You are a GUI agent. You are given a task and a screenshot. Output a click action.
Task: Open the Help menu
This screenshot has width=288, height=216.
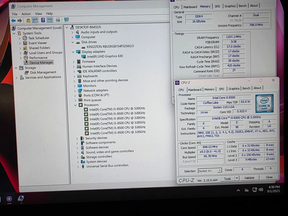(49, 13)
